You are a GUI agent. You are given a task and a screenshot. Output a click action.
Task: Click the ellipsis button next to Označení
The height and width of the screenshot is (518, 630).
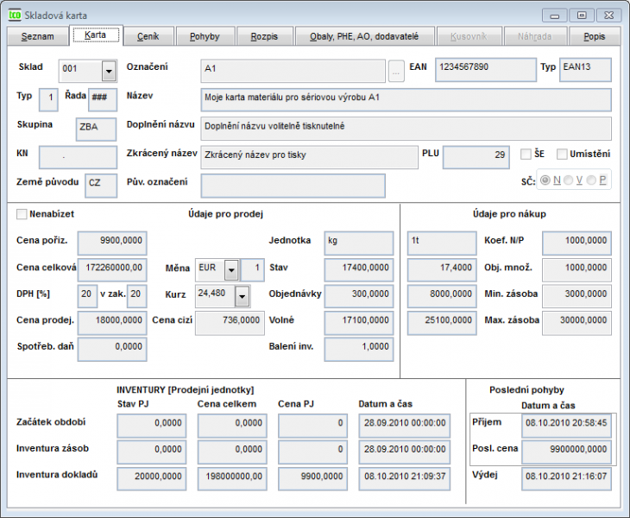[x=396, y=70]
